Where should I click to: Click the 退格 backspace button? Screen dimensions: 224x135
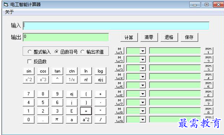click(x=169, y=37)
